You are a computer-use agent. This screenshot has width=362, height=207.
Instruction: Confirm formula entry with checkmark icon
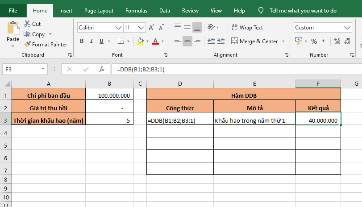pyautogui.click(x=86, y=69)
